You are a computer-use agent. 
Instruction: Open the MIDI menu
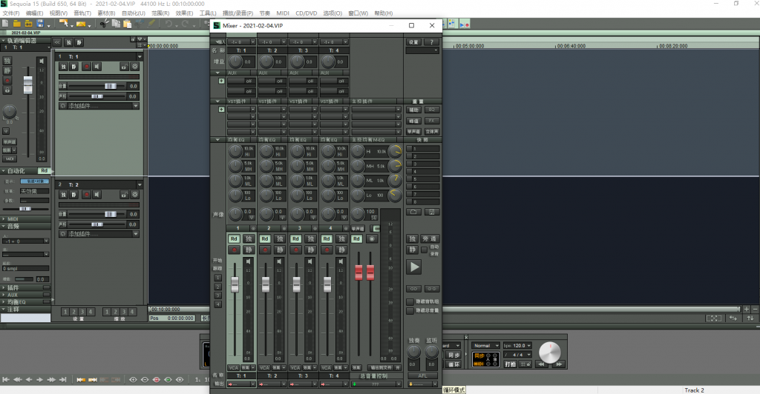pos(283,13)
